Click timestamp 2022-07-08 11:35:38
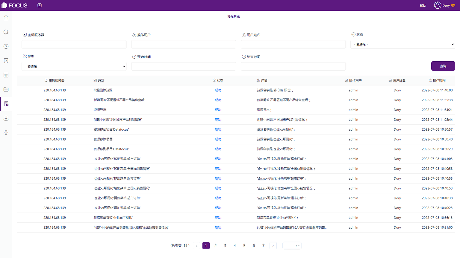The image size is (460, 258). tap(437, 100)
